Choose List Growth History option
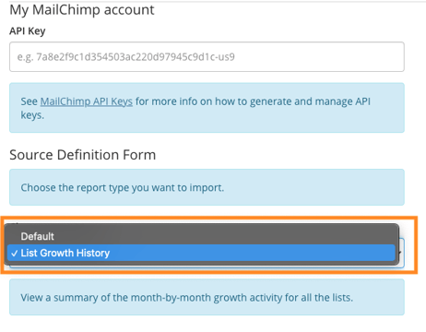This screenshot has height=332, width=426. [x=201, y=253]
